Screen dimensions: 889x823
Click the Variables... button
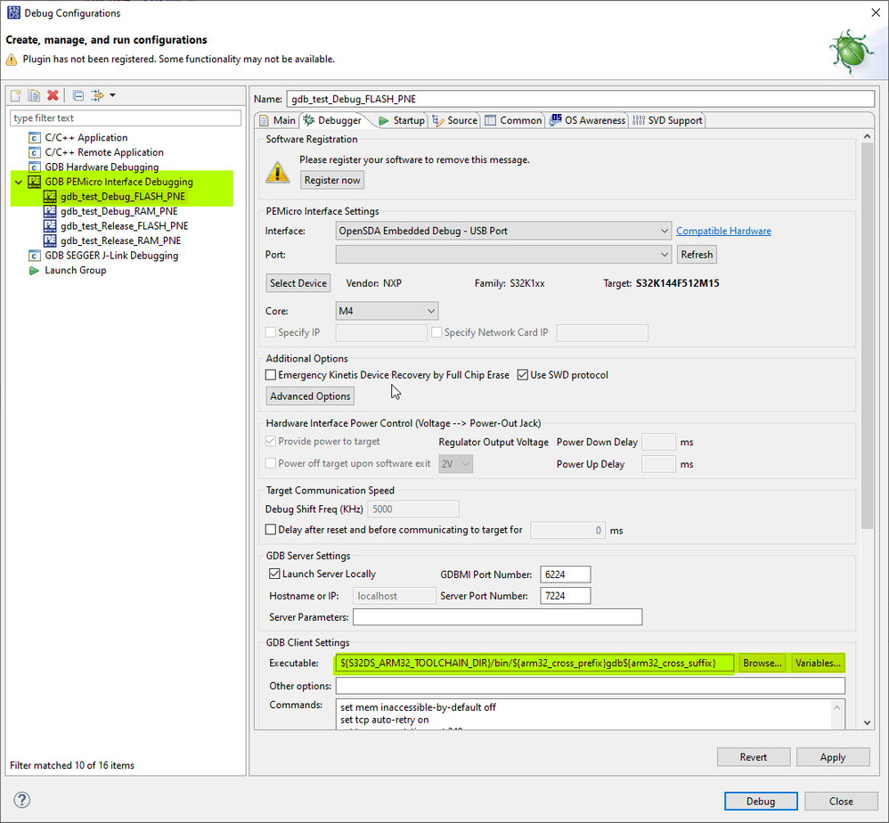pyautogui.click(x=818, y=664)
